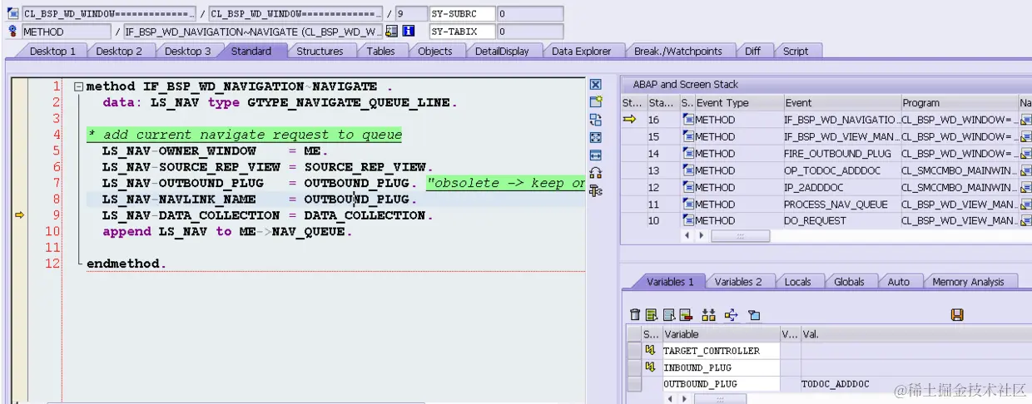Open the Memory Analysis tab
This screenshot has height=404, width=1032.
click(968, 282)
